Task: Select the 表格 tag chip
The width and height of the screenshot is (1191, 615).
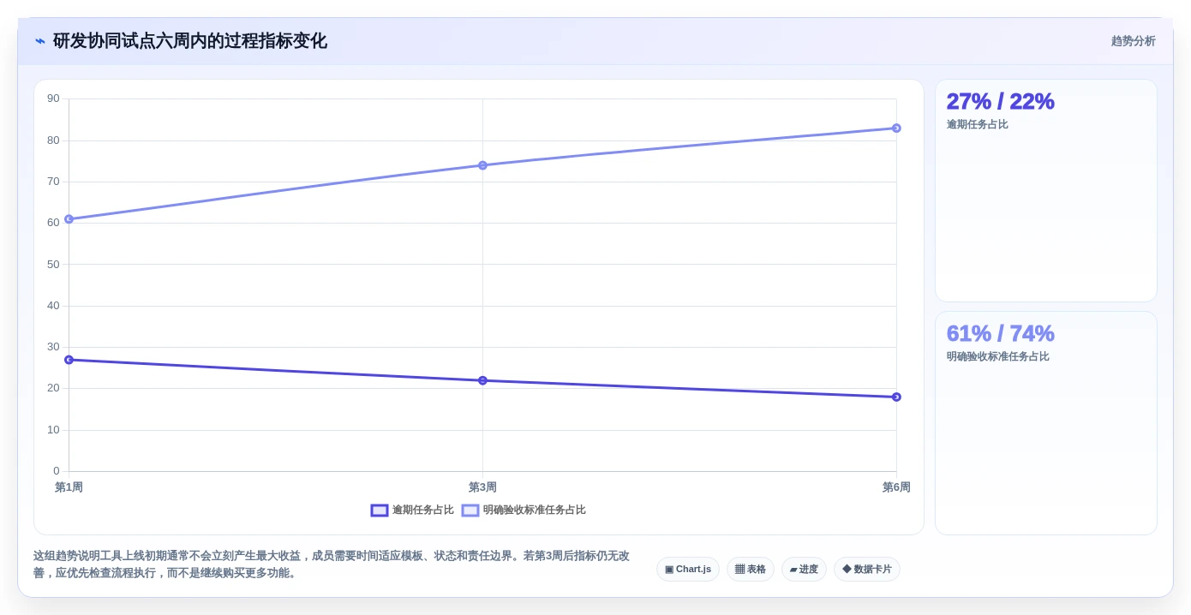Action: pos(751,570)
